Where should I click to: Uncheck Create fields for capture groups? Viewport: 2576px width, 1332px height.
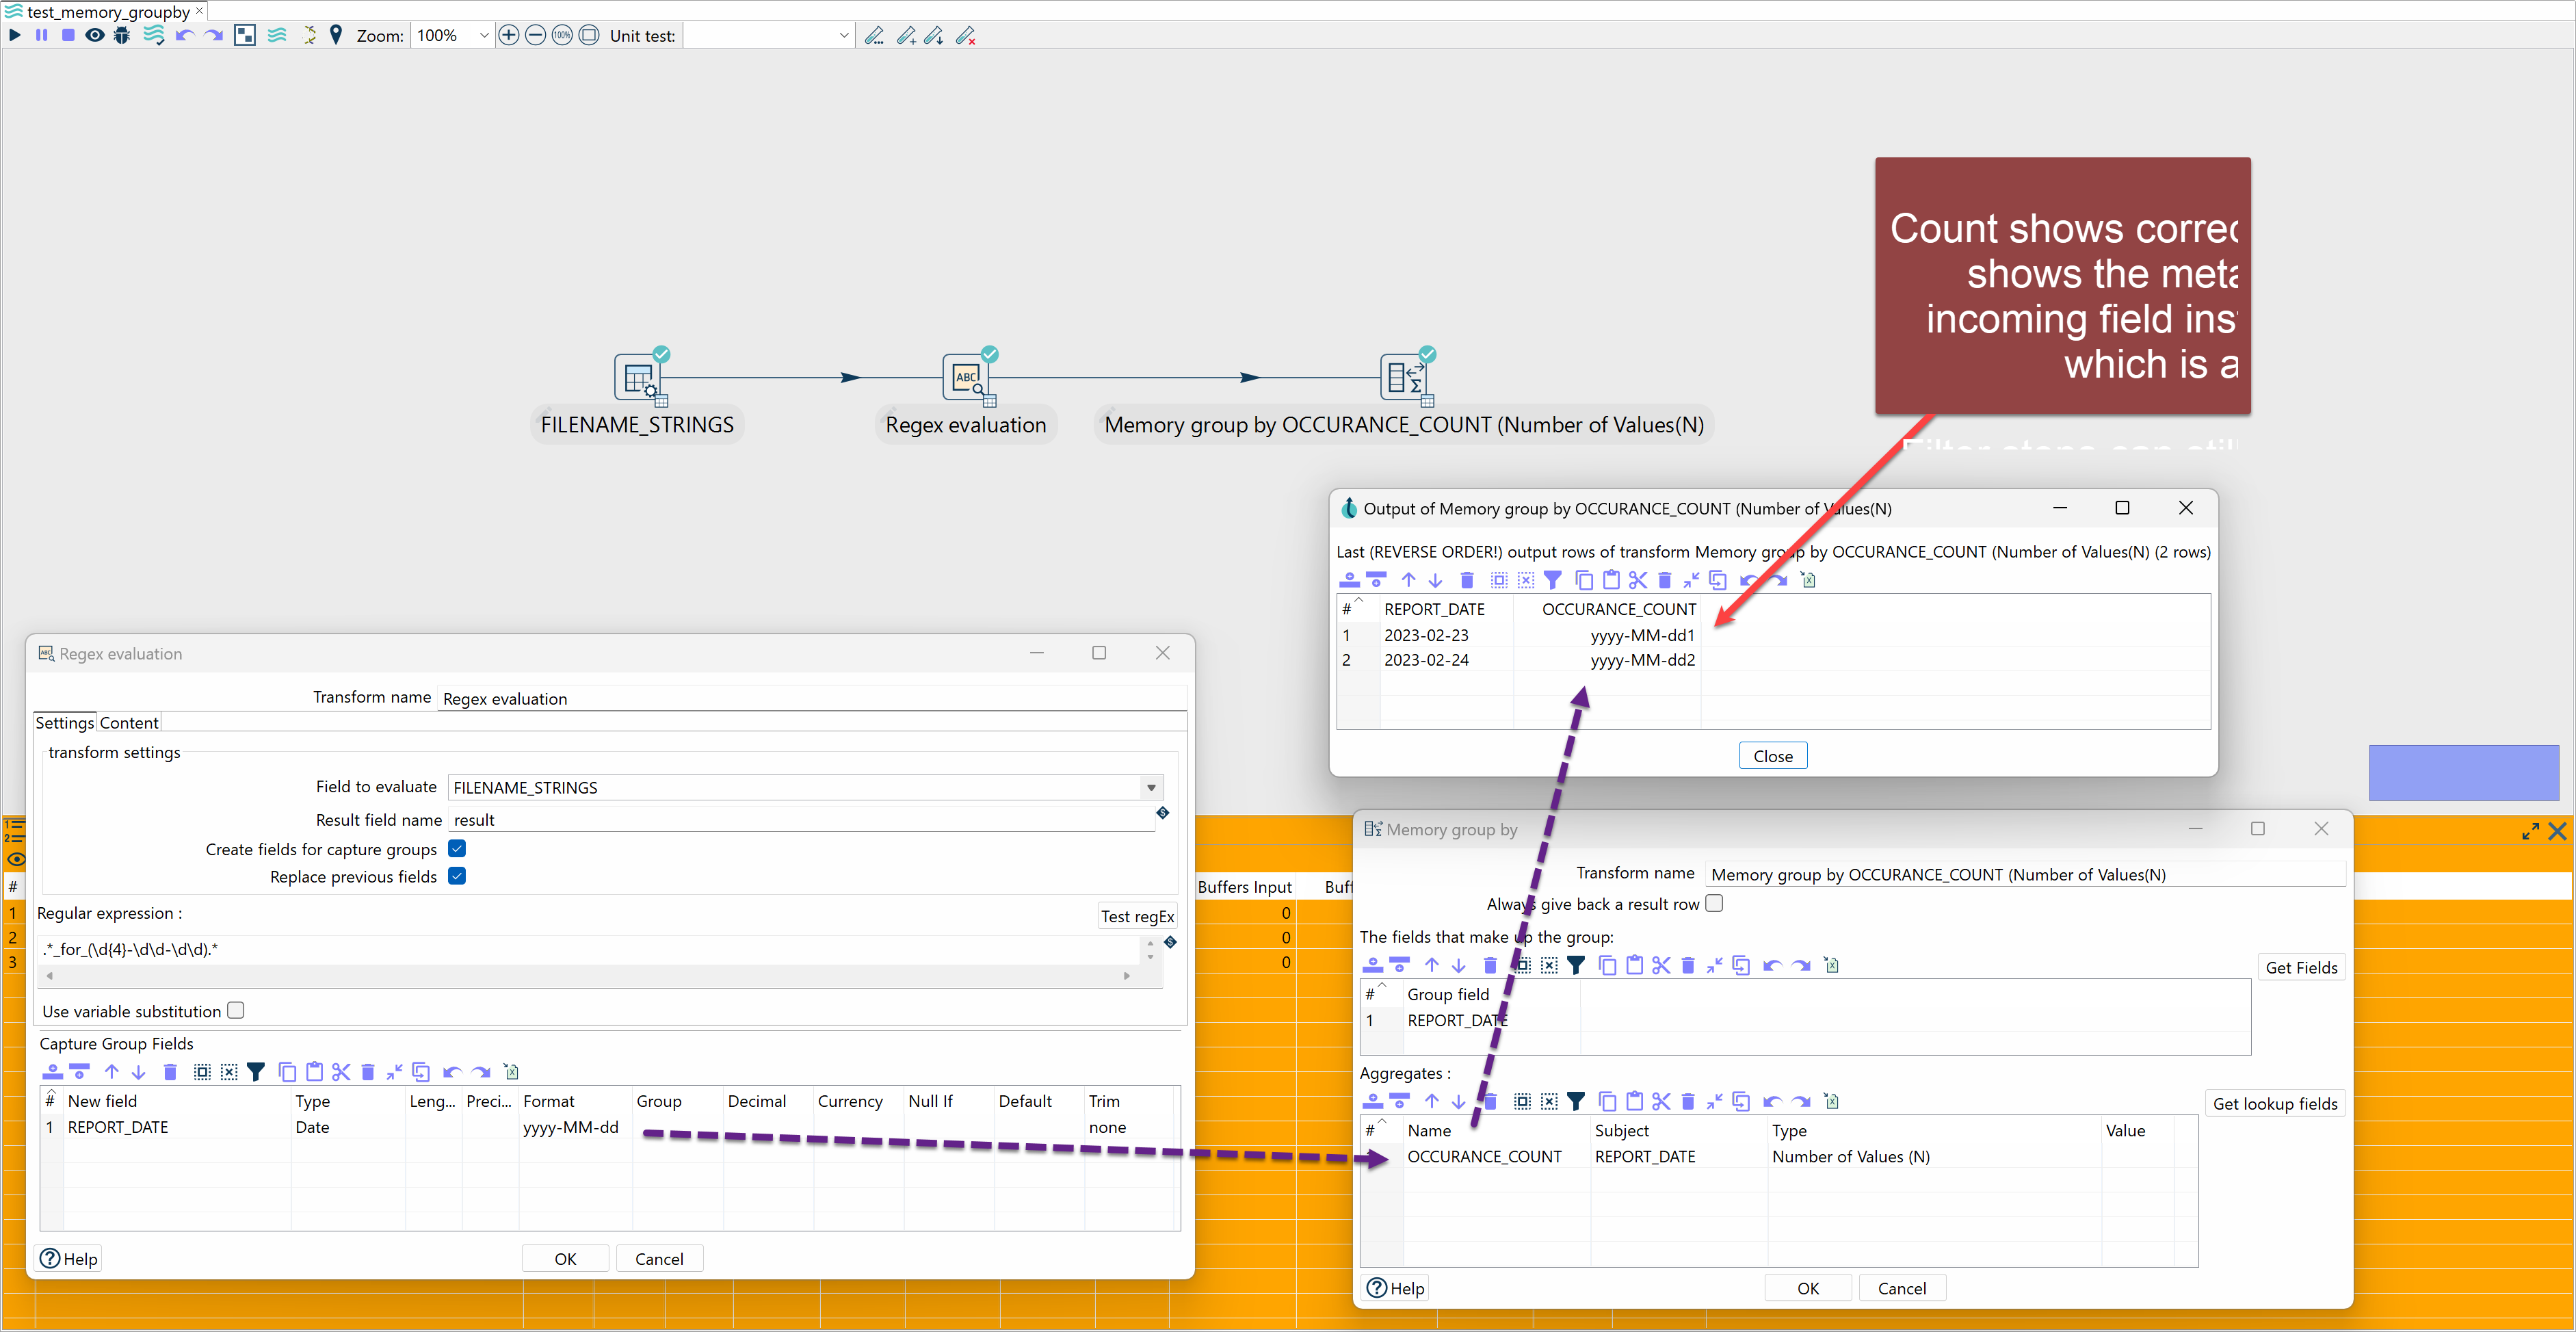457,848
